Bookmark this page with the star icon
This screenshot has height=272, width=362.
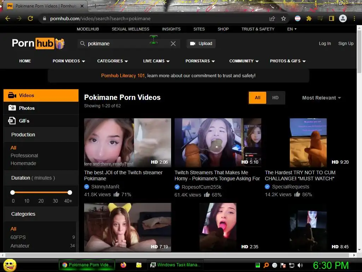coord(284,18)
